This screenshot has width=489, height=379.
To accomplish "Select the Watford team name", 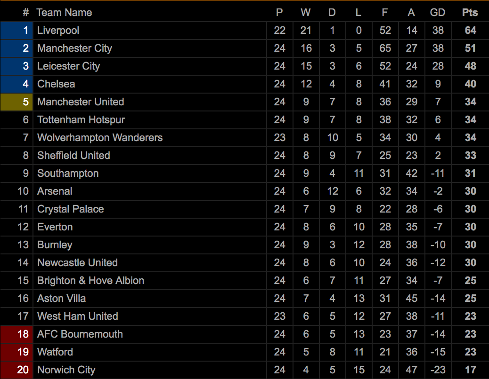I will pos(55,352).
